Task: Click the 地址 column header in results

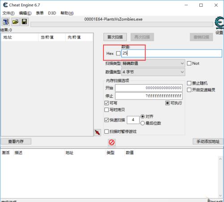Action: [19, 37]
